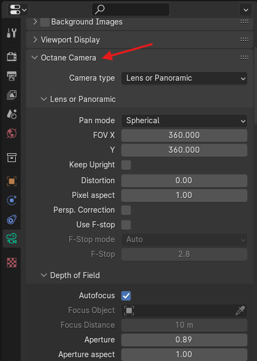Enable the Keep Upright checkbox

[x=126, y=165]
